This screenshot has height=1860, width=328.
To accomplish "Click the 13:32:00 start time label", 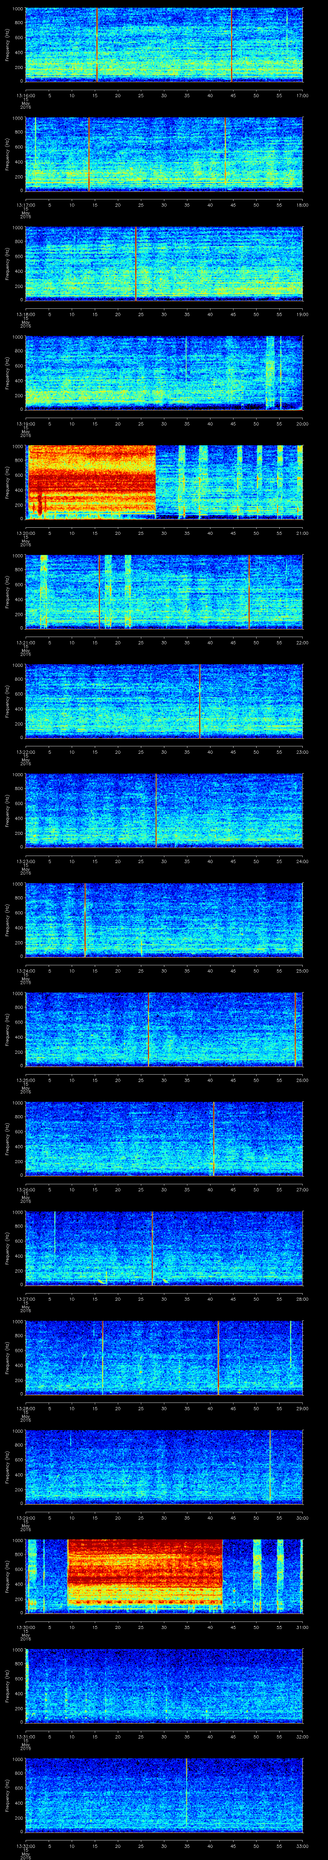I will pos(25,1846).
